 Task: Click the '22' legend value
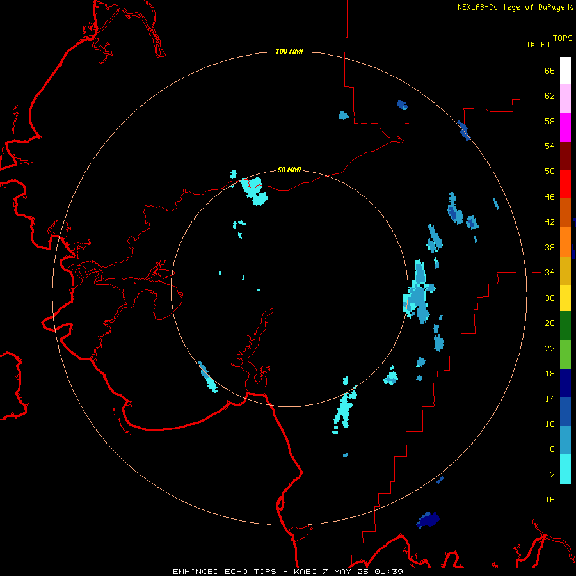(550, 348)
